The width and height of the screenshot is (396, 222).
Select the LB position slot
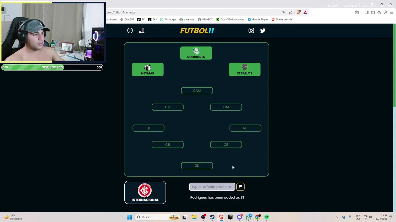(148, 128)
